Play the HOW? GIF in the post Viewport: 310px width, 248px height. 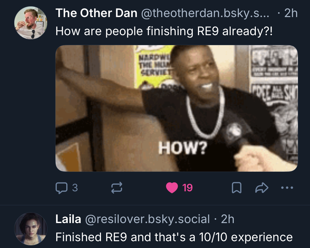176,108
